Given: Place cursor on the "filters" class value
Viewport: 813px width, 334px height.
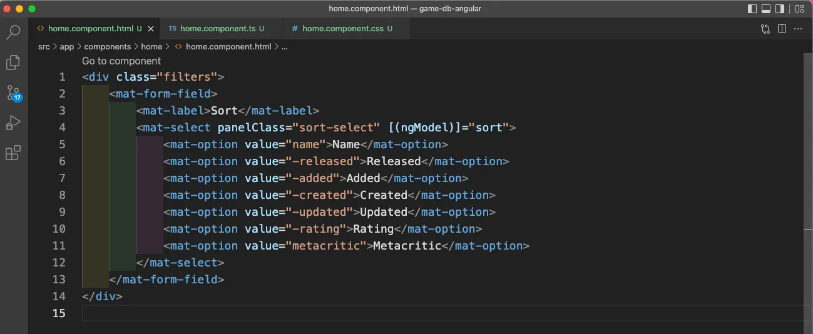Looking at the screenshot, I should pyautogui.click(x=187, y=77).
